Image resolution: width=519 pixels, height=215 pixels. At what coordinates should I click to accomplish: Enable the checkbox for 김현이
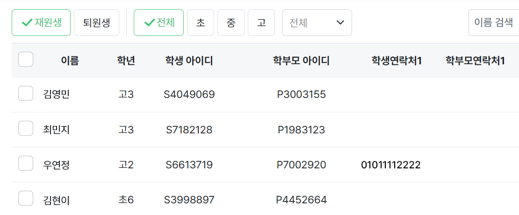(26, 199)
